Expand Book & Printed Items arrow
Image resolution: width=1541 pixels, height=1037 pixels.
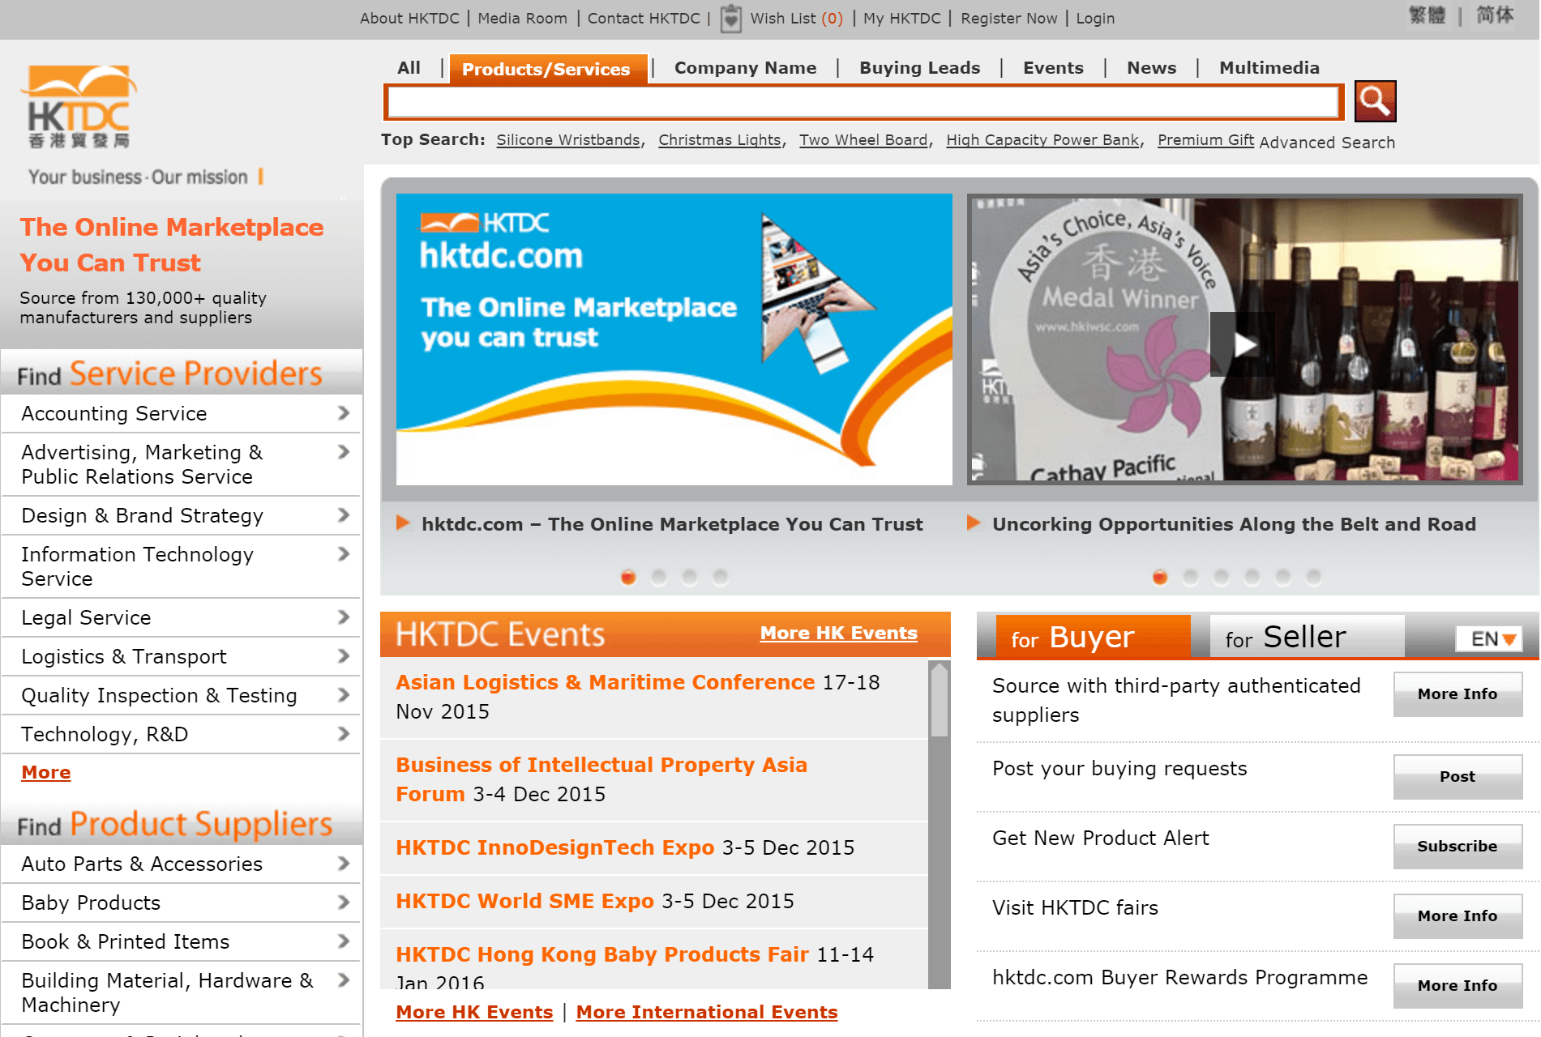point(344,941)
